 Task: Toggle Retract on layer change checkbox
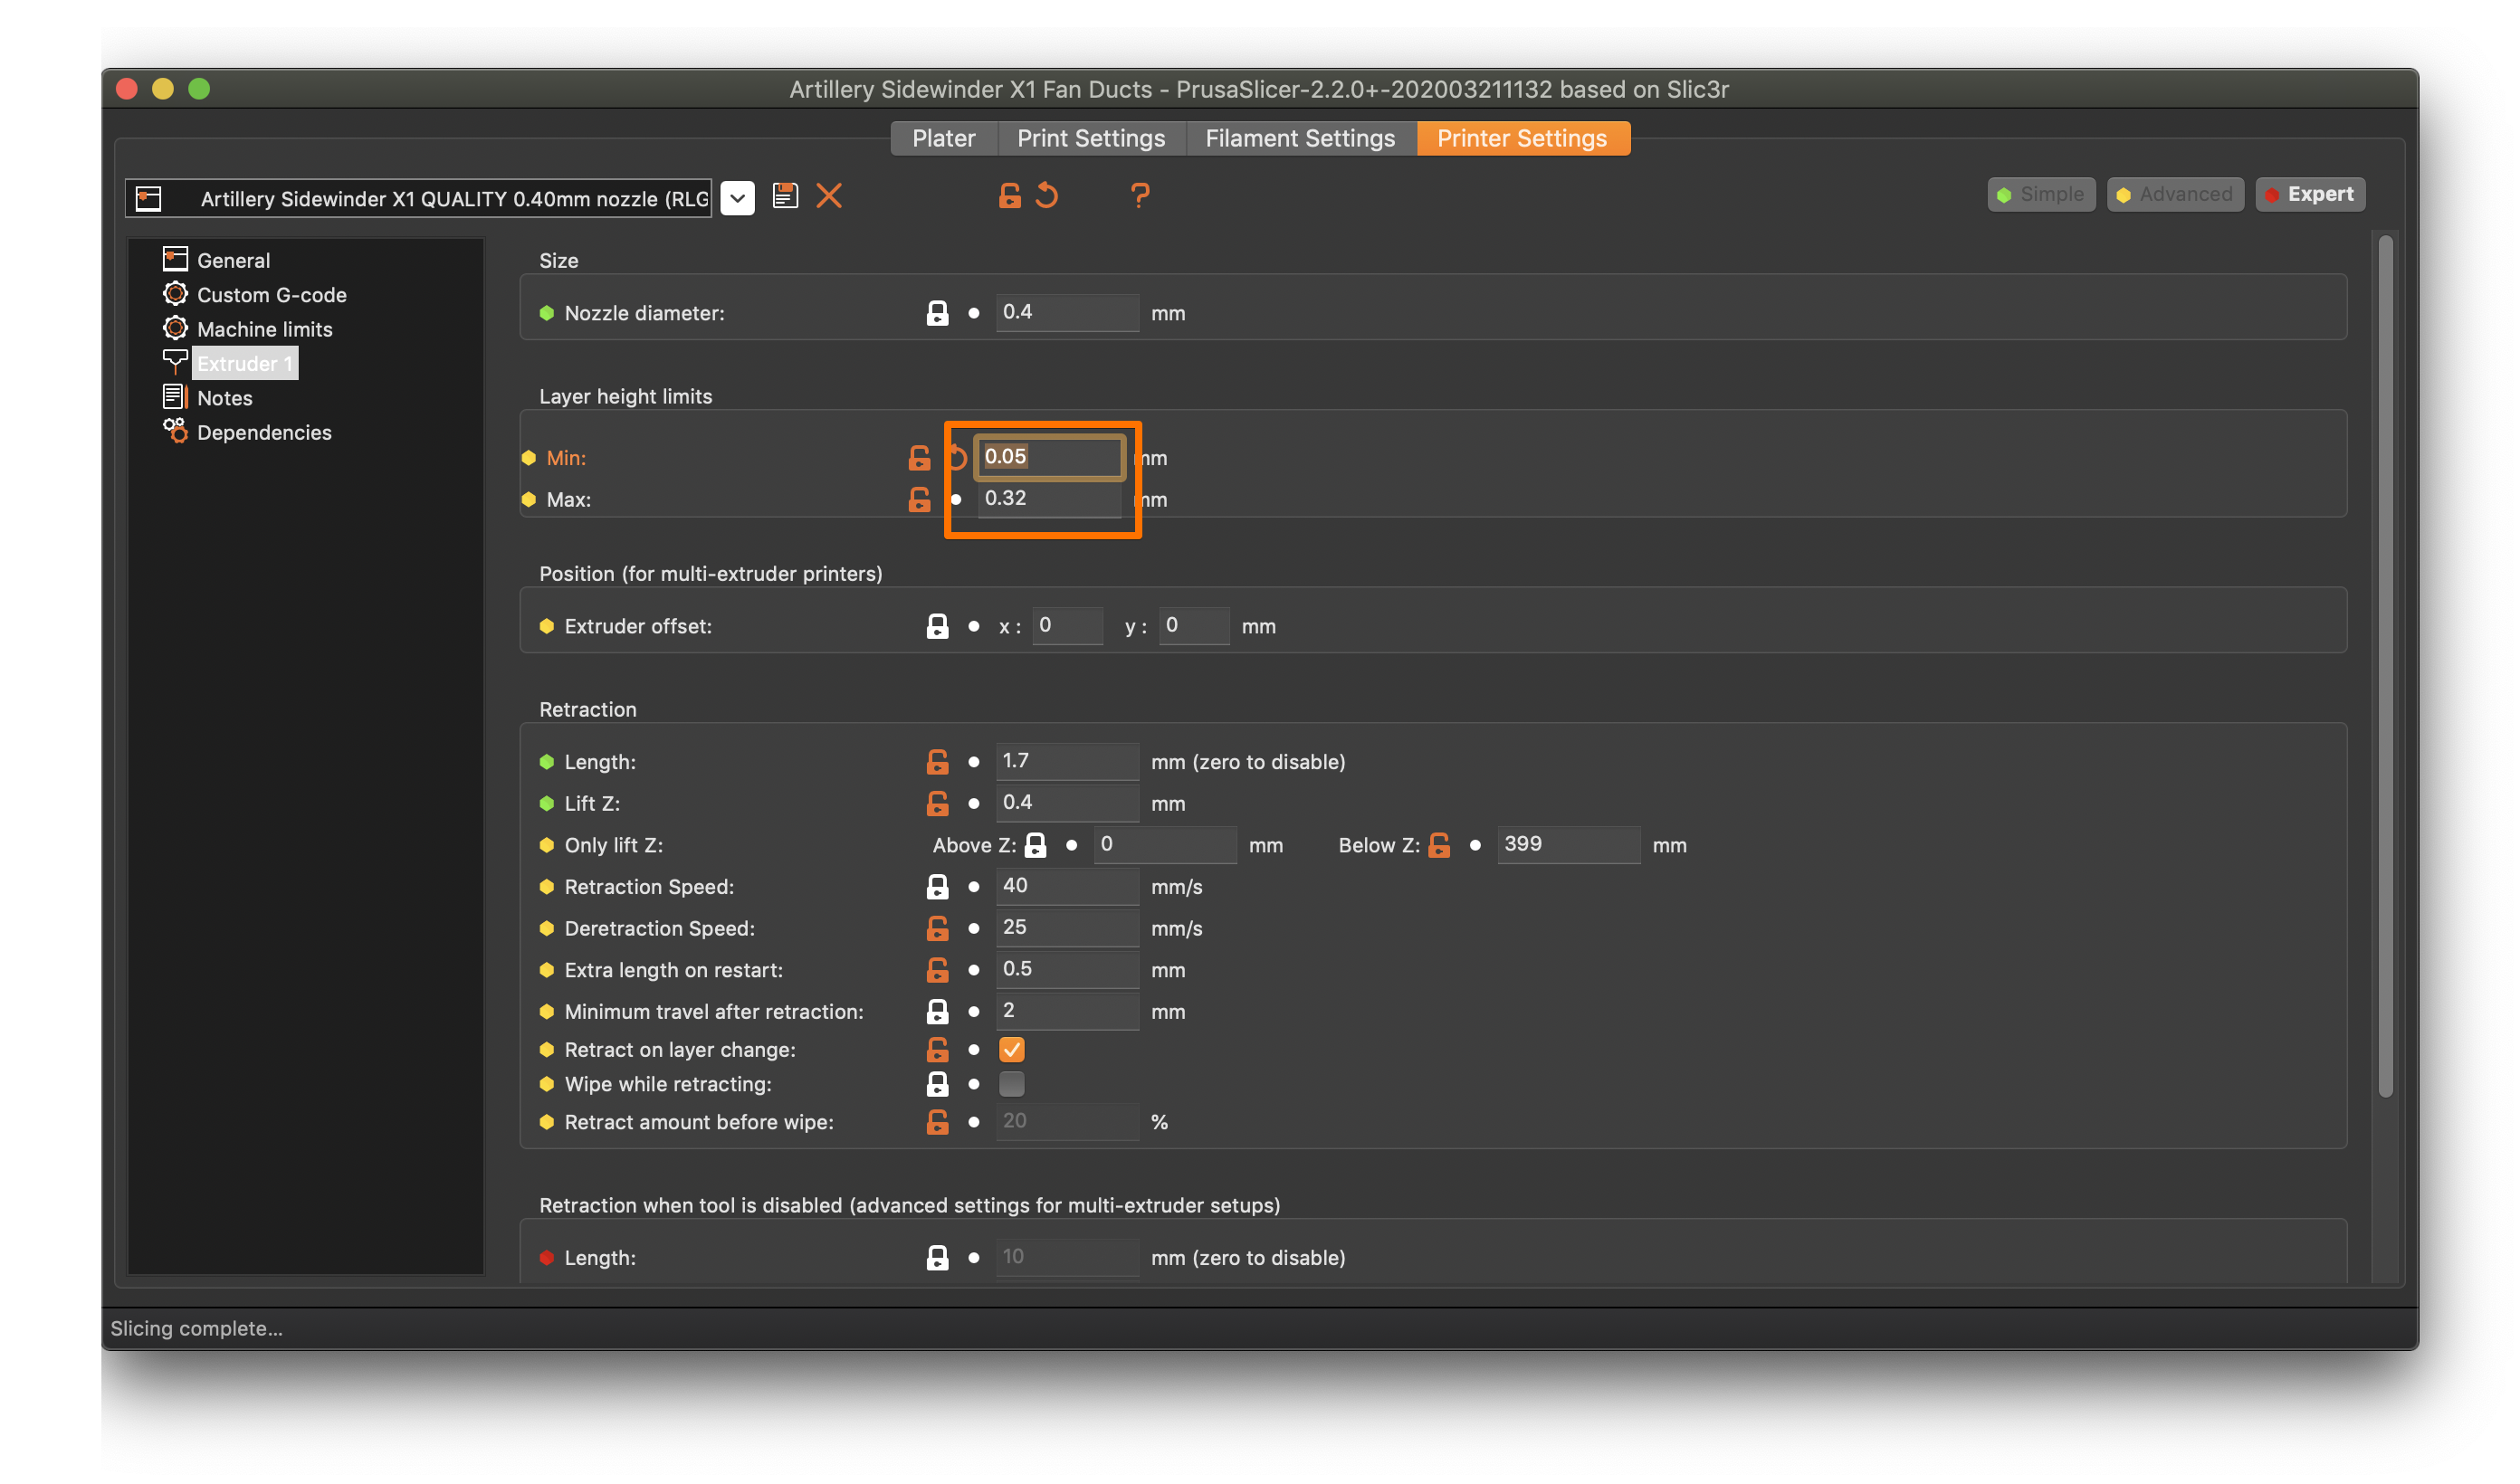[1009, 1050]
